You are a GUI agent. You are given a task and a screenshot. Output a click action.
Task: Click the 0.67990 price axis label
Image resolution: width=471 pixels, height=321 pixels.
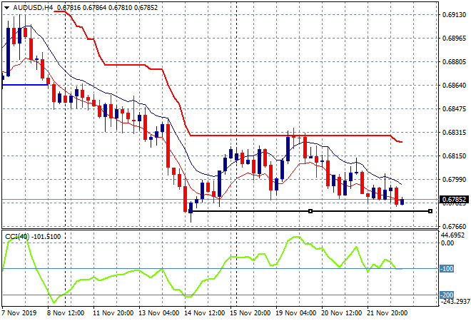point(454,180)
